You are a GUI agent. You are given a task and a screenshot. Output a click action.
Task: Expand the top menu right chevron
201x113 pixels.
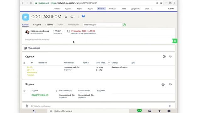(151, 9)
